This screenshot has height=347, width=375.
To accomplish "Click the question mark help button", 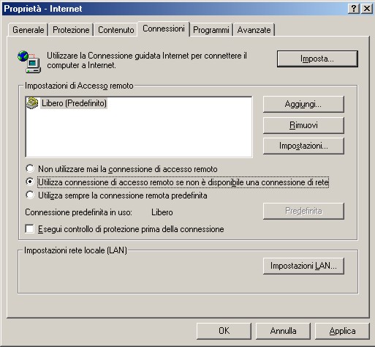I will tap(354, 9).
